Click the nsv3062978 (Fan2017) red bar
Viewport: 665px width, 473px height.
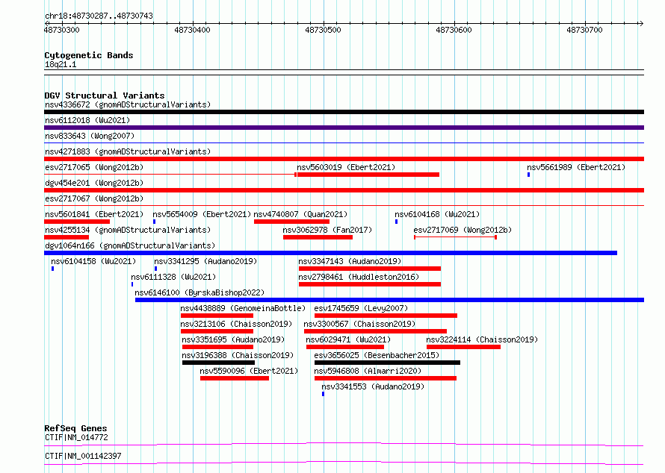tap(318, 237)
